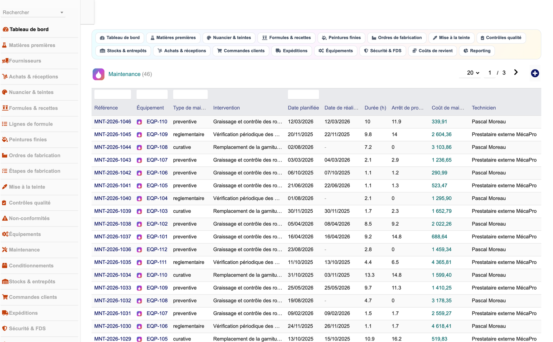The height and width of the screenshot is (342, 553).
Task: Open record MNT-2026-1044
Action: tap(113, 147)
